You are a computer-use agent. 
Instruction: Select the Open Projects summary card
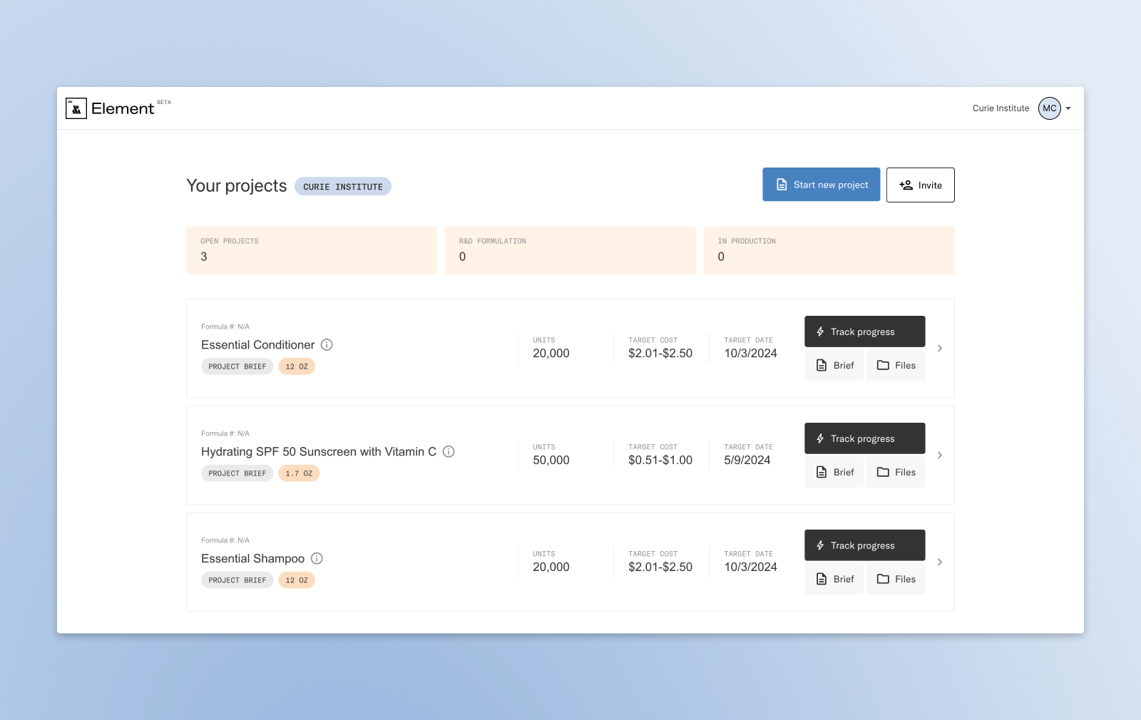coord(312,250)
